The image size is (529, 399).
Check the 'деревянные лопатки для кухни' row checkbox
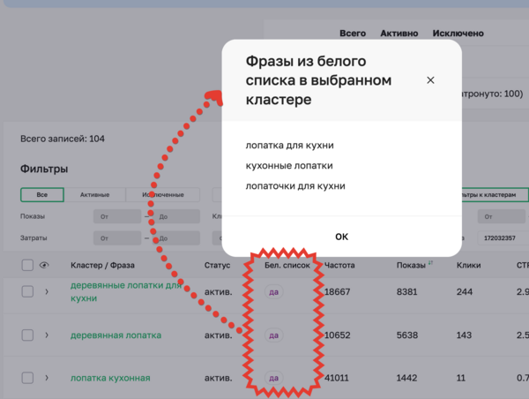(x=27, y=291)
